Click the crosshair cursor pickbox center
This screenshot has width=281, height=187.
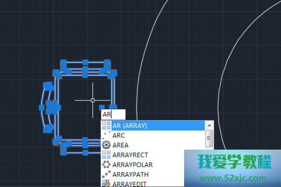click(x=93, y=100)
